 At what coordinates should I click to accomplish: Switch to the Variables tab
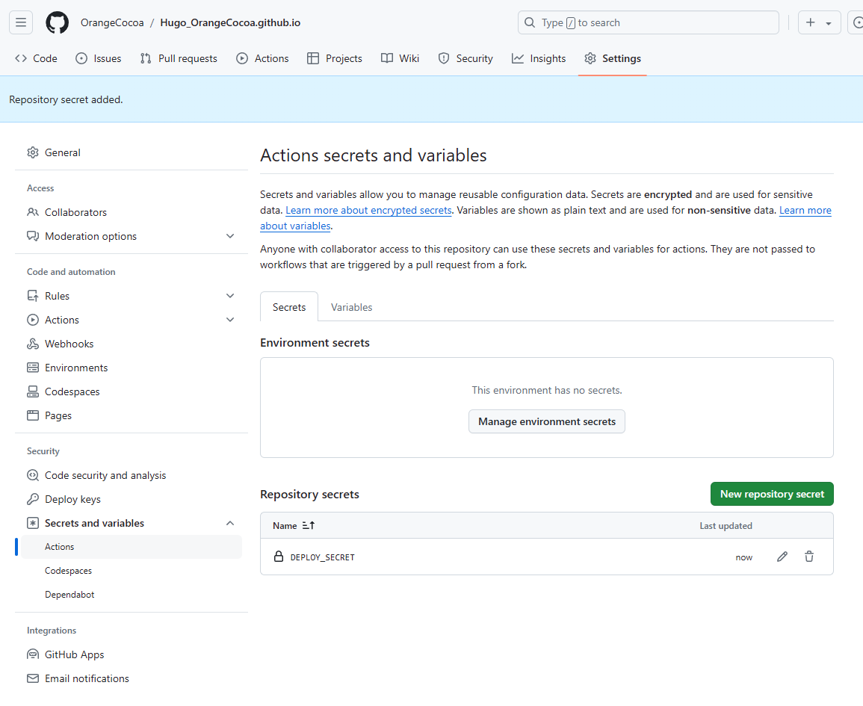coord(352,307)
